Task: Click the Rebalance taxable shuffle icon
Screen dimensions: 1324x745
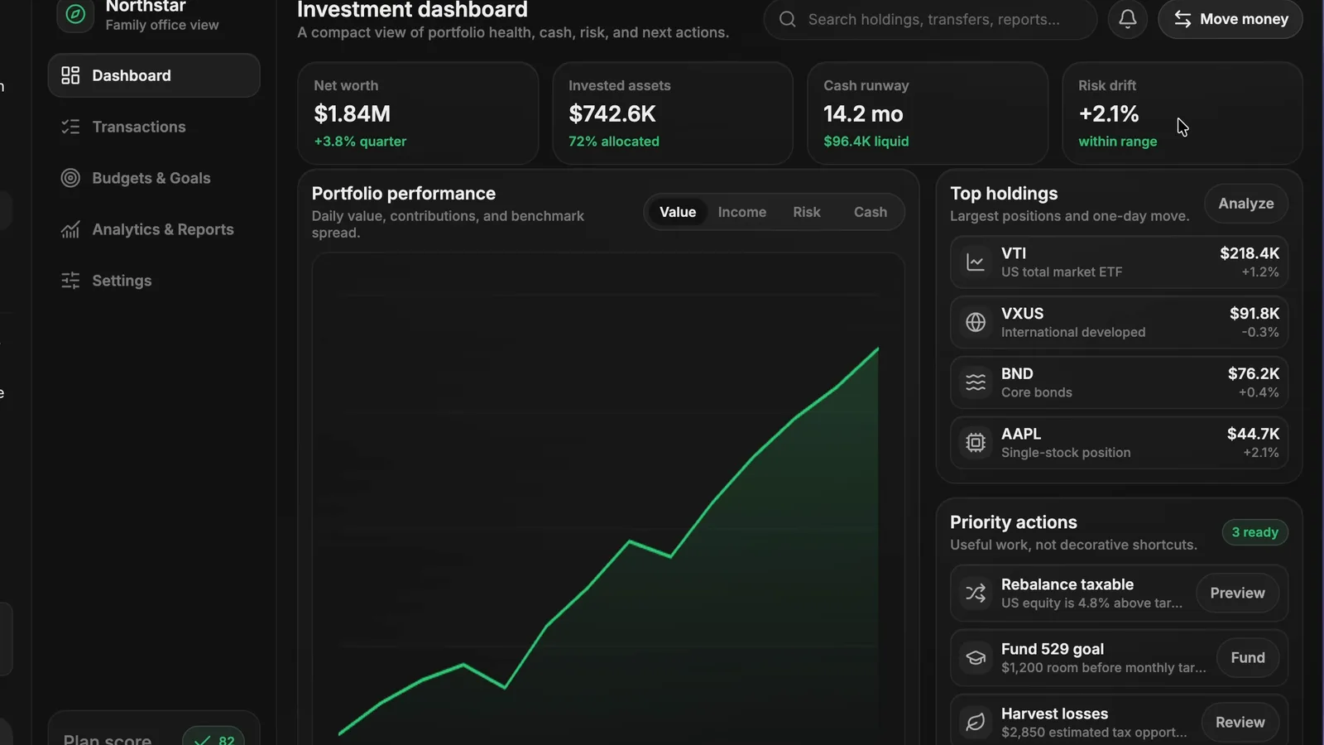Action: pos(976,593)
